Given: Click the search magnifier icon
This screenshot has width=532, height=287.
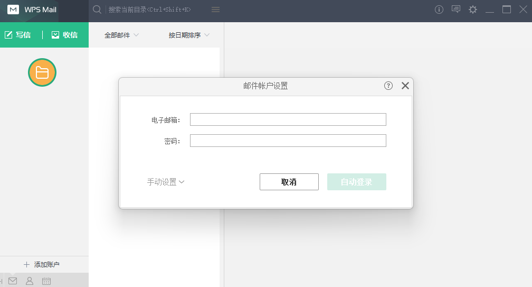Looking at the screenshot, I should point(97,10).
